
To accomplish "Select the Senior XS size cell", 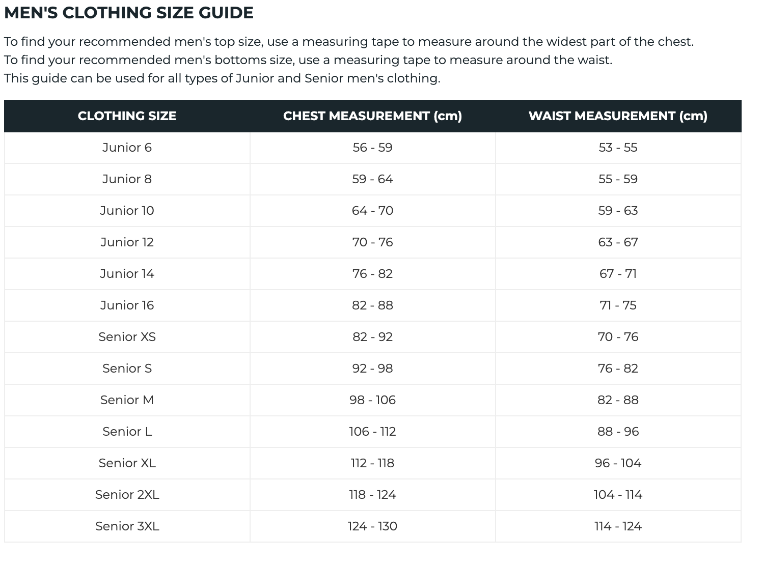I will click(x=127, y=337).
